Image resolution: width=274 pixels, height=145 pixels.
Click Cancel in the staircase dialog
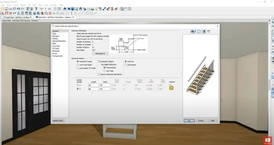201,121
